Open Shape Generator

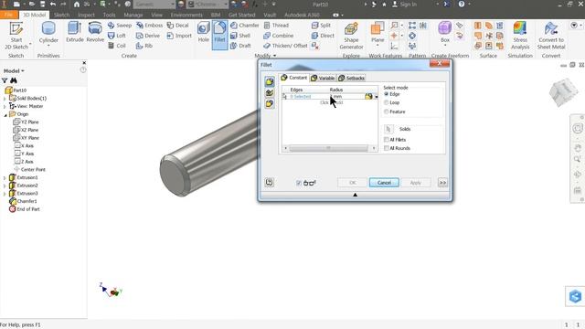coord(351,36)
